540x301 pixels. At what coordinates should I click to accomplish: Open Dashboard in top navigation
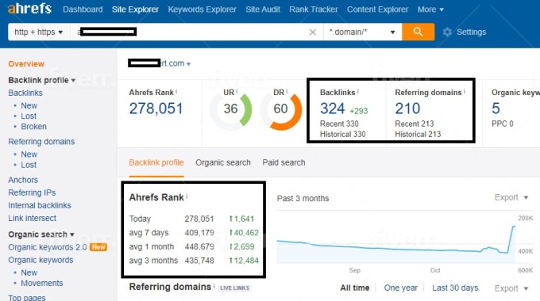click(83, 10)
